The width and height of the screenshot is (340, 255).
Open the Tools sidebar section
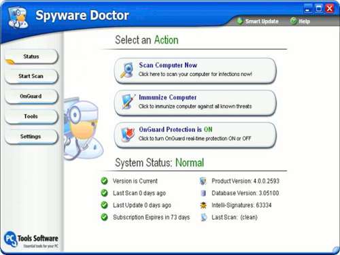pyautogui.click(x=31, y=116)
